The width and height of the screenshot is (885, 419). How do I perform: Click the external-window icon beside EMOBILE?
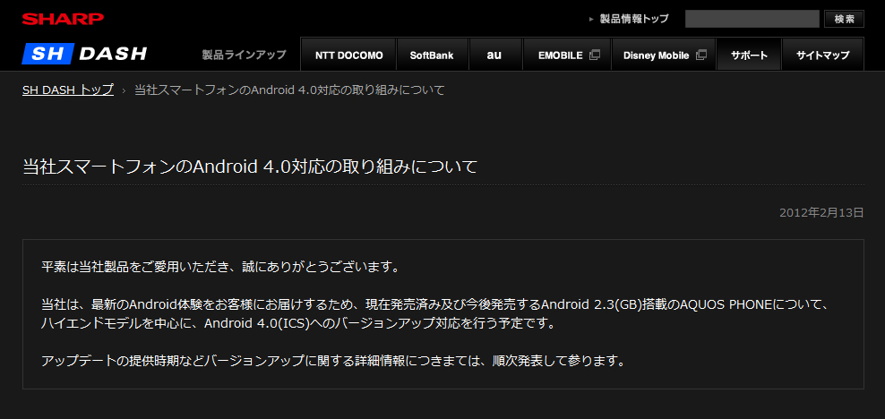(x=594, y=55)
